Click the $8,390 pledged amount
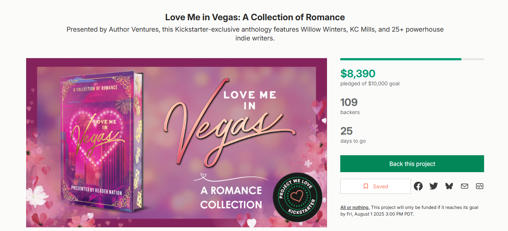Screen dimensions: 508x231 point(358,74)
